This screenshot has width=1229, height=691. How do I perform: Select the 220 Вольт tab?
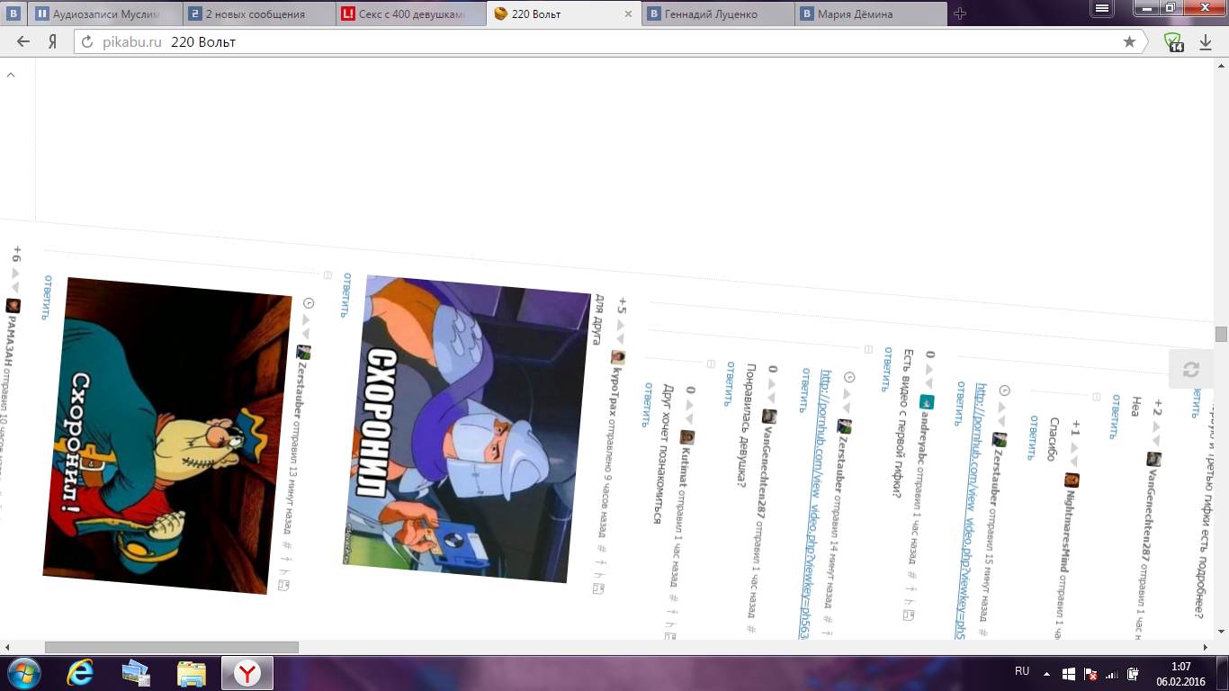click(x=563, y=13)
